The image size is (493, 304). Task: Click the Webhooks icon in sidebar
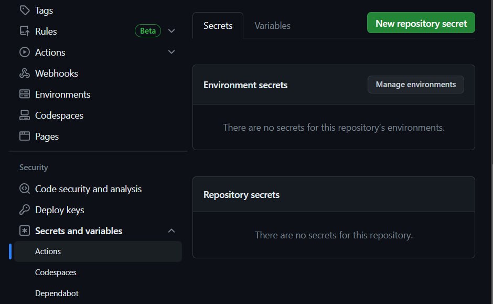coord(25,74)
